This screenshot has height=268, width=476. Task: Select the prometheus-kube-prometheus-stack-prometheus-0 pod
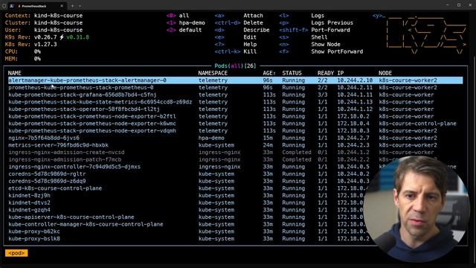(x=235, y=88)
